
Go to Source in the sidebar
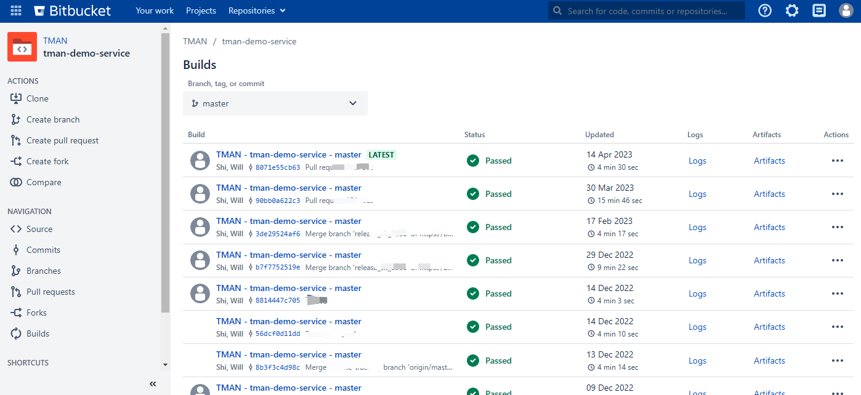[39, 229]
